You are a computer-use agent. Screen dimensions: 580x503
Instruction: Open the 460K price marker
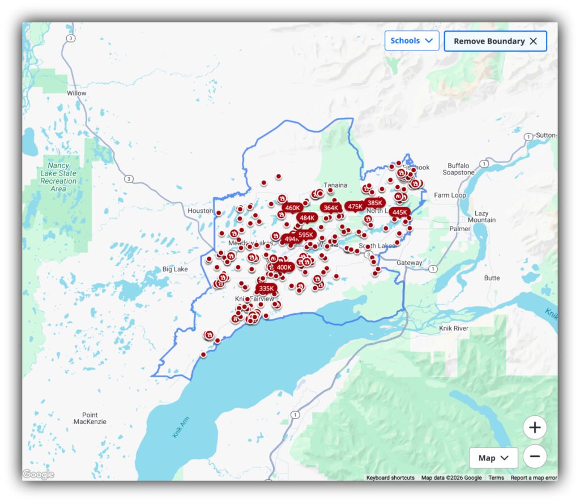coord(292,208)
